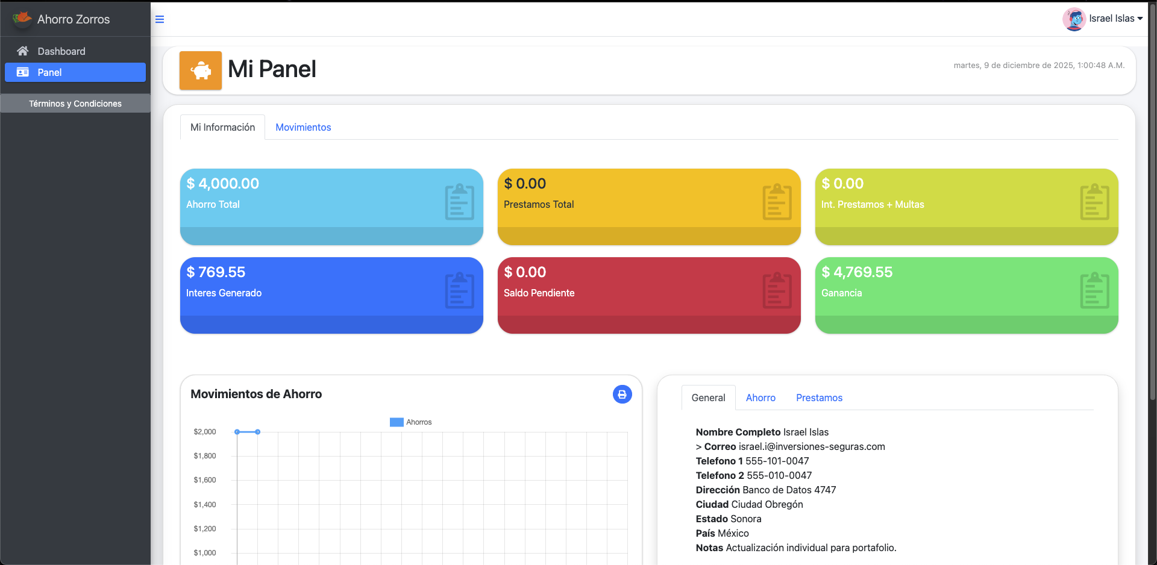This screenshot has height=565, width=1157.
Task: Click the clipboard icon on Prestamos Total
Action: [x=777, y=202]
